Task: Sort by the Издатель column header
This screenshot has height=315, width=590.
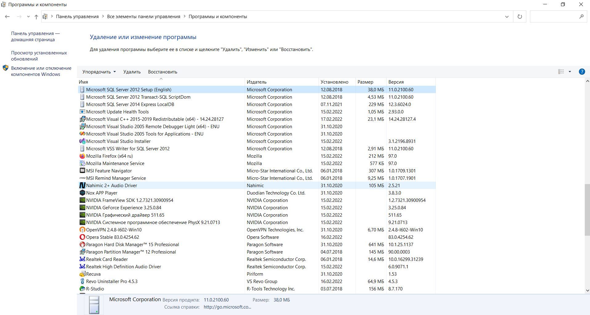Action: coord(282,82)
